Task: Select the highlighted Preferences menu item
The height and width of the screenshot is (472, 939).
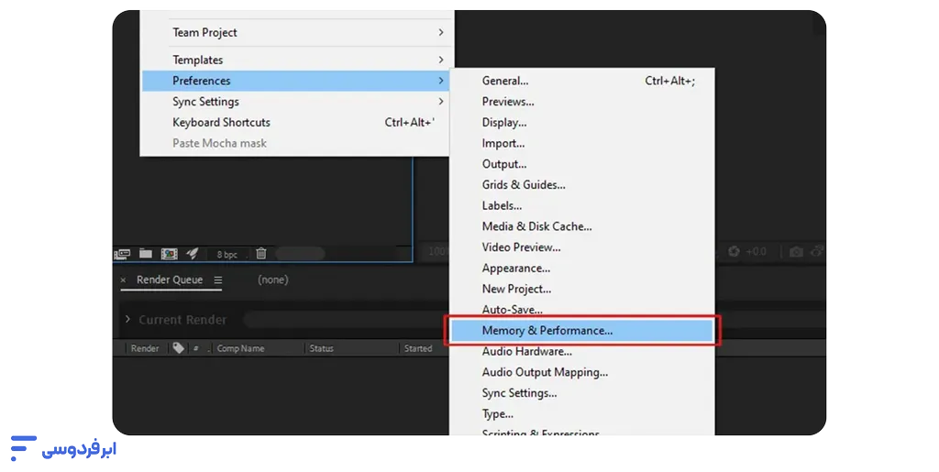Action: (x=296, y=81)
